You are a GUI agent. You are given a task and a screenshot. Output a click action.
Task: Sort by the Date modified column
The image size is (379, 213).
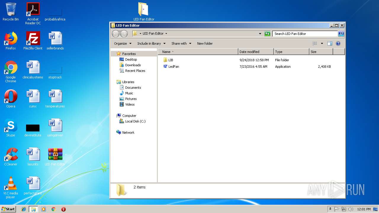[x=256, y=52]
